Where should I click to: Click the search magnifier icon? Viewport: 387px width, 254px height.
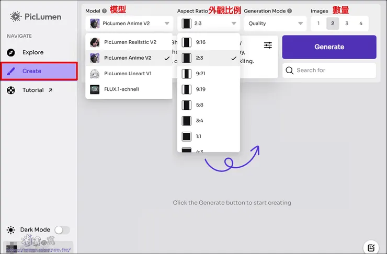point(290,71)
